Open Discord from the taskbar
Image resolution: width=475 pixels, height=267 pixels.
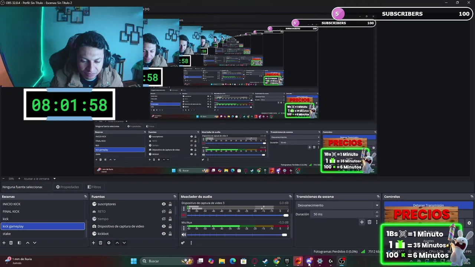(x=309, y=261)
